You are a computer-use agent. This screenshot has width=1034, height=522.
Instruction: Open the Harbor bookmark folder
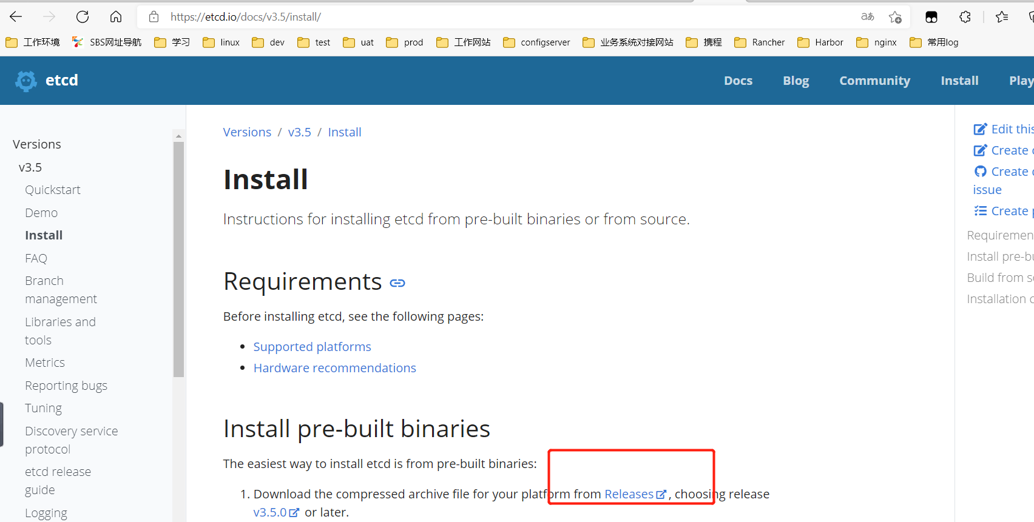click(820, 42)
